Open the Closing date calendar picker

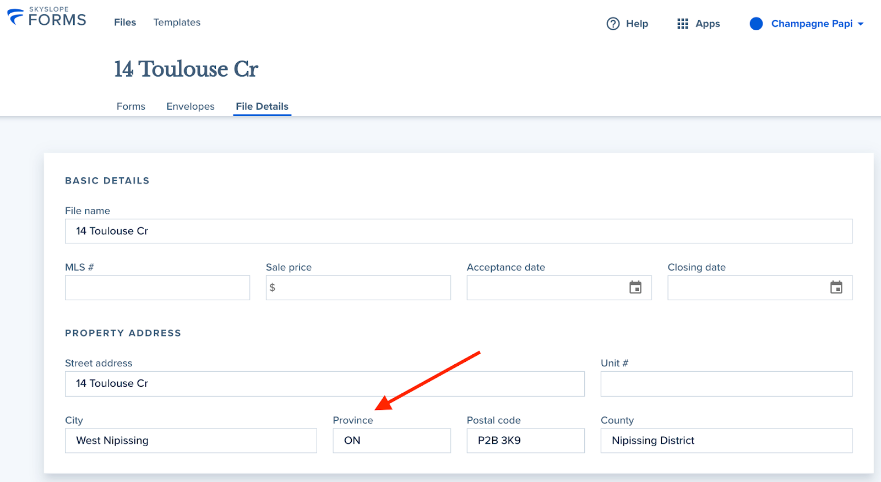point(836,288)
